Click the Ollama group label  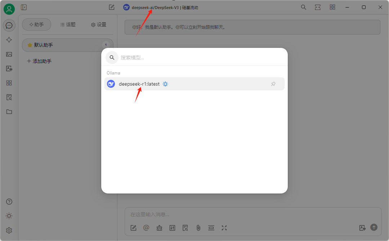pos(113,73)
